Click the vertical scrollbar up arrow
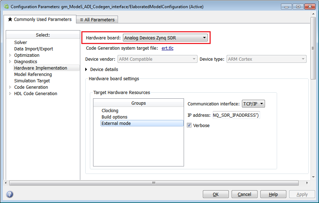 313,14
